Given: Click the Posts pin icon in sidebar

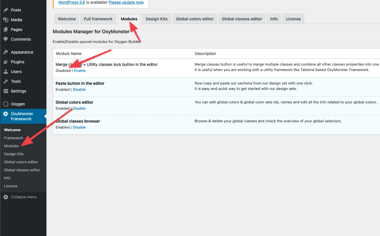Looking at the screenshot, I should (6, 10).
